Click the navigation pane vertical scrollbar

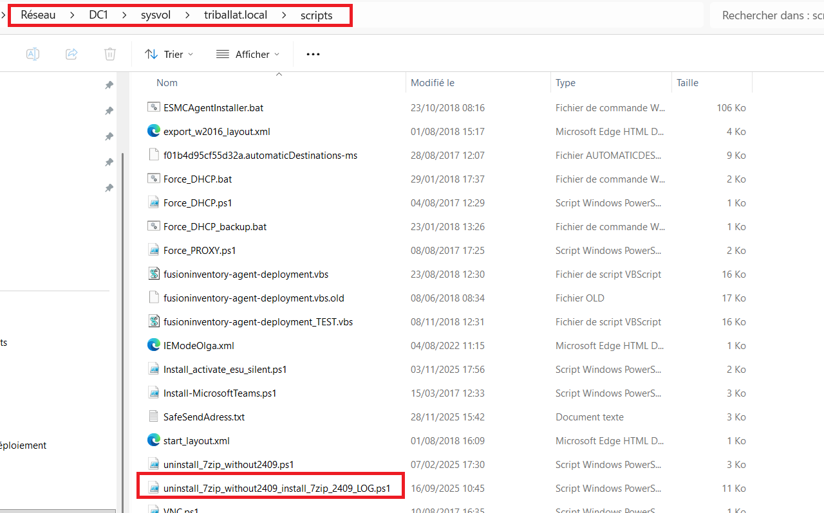coord(123,257)
